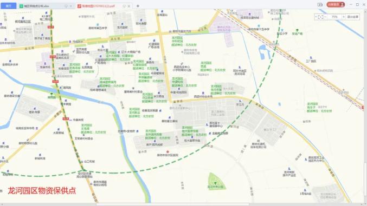Click the bubble icon on PDF tab

click(124, 6)
